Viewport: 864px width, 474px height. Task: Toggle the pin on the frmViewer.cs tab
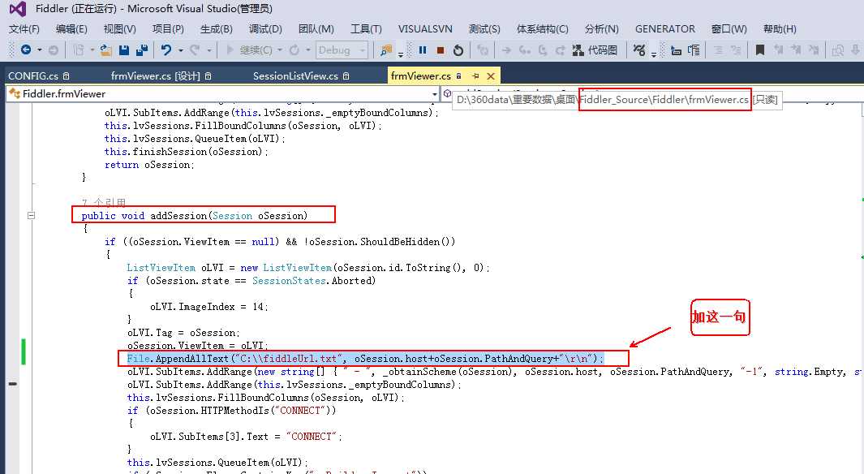tap(475, 76)
